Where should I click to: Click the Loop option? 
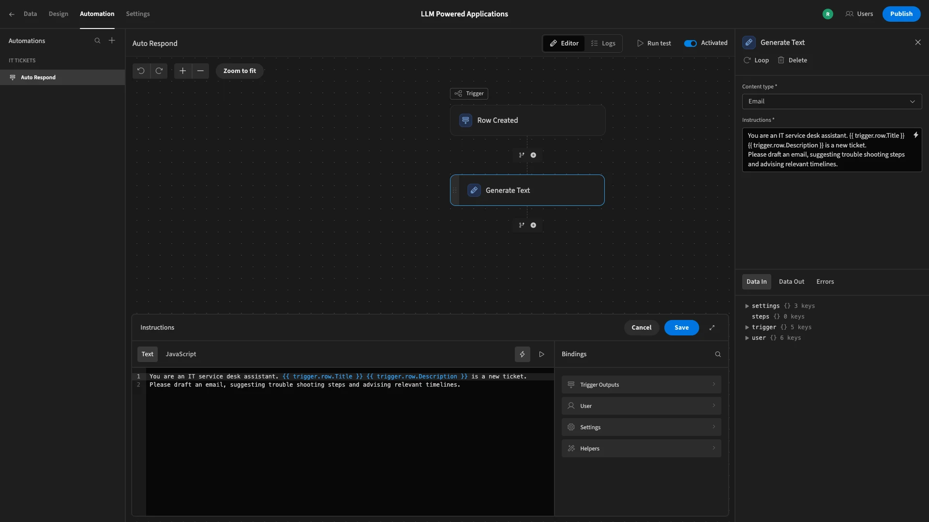click(x=756, y=60)
